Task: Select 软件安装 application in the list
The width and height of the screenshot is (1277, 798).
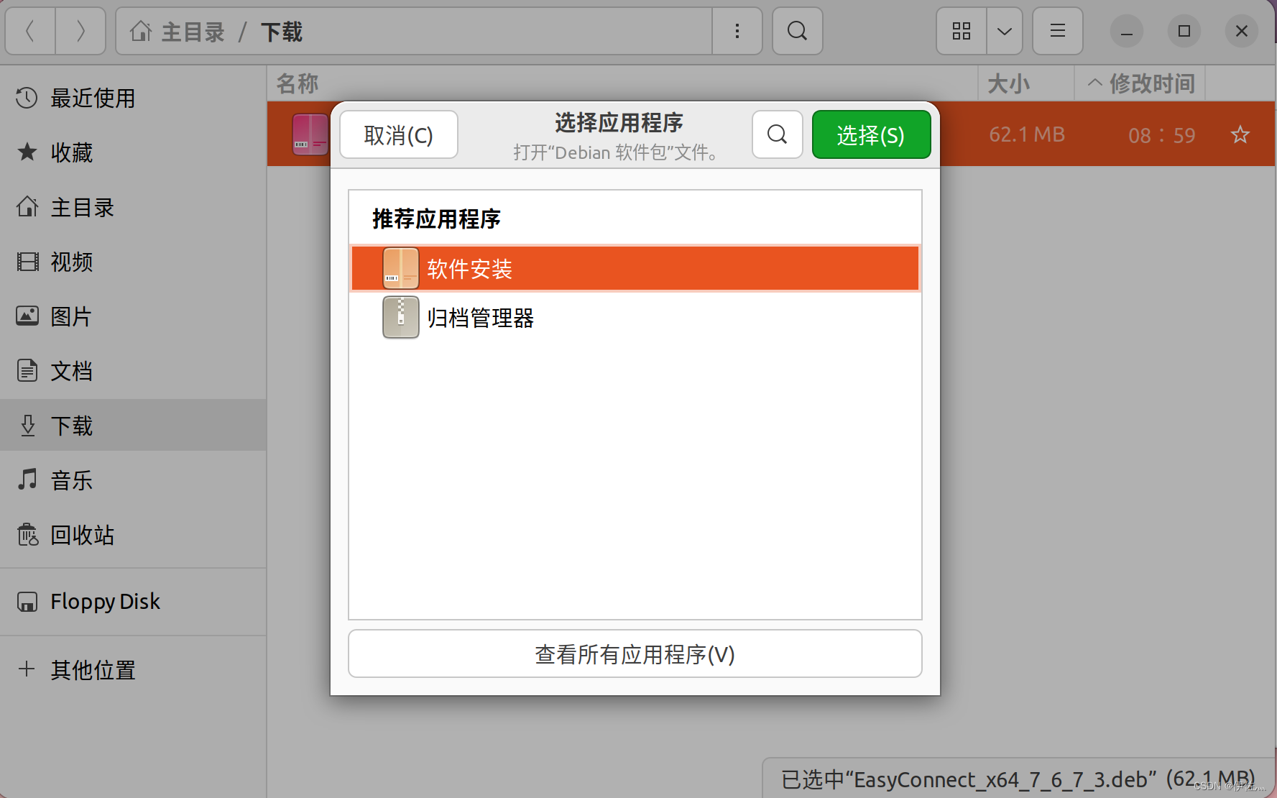Action: pos(635,269)
